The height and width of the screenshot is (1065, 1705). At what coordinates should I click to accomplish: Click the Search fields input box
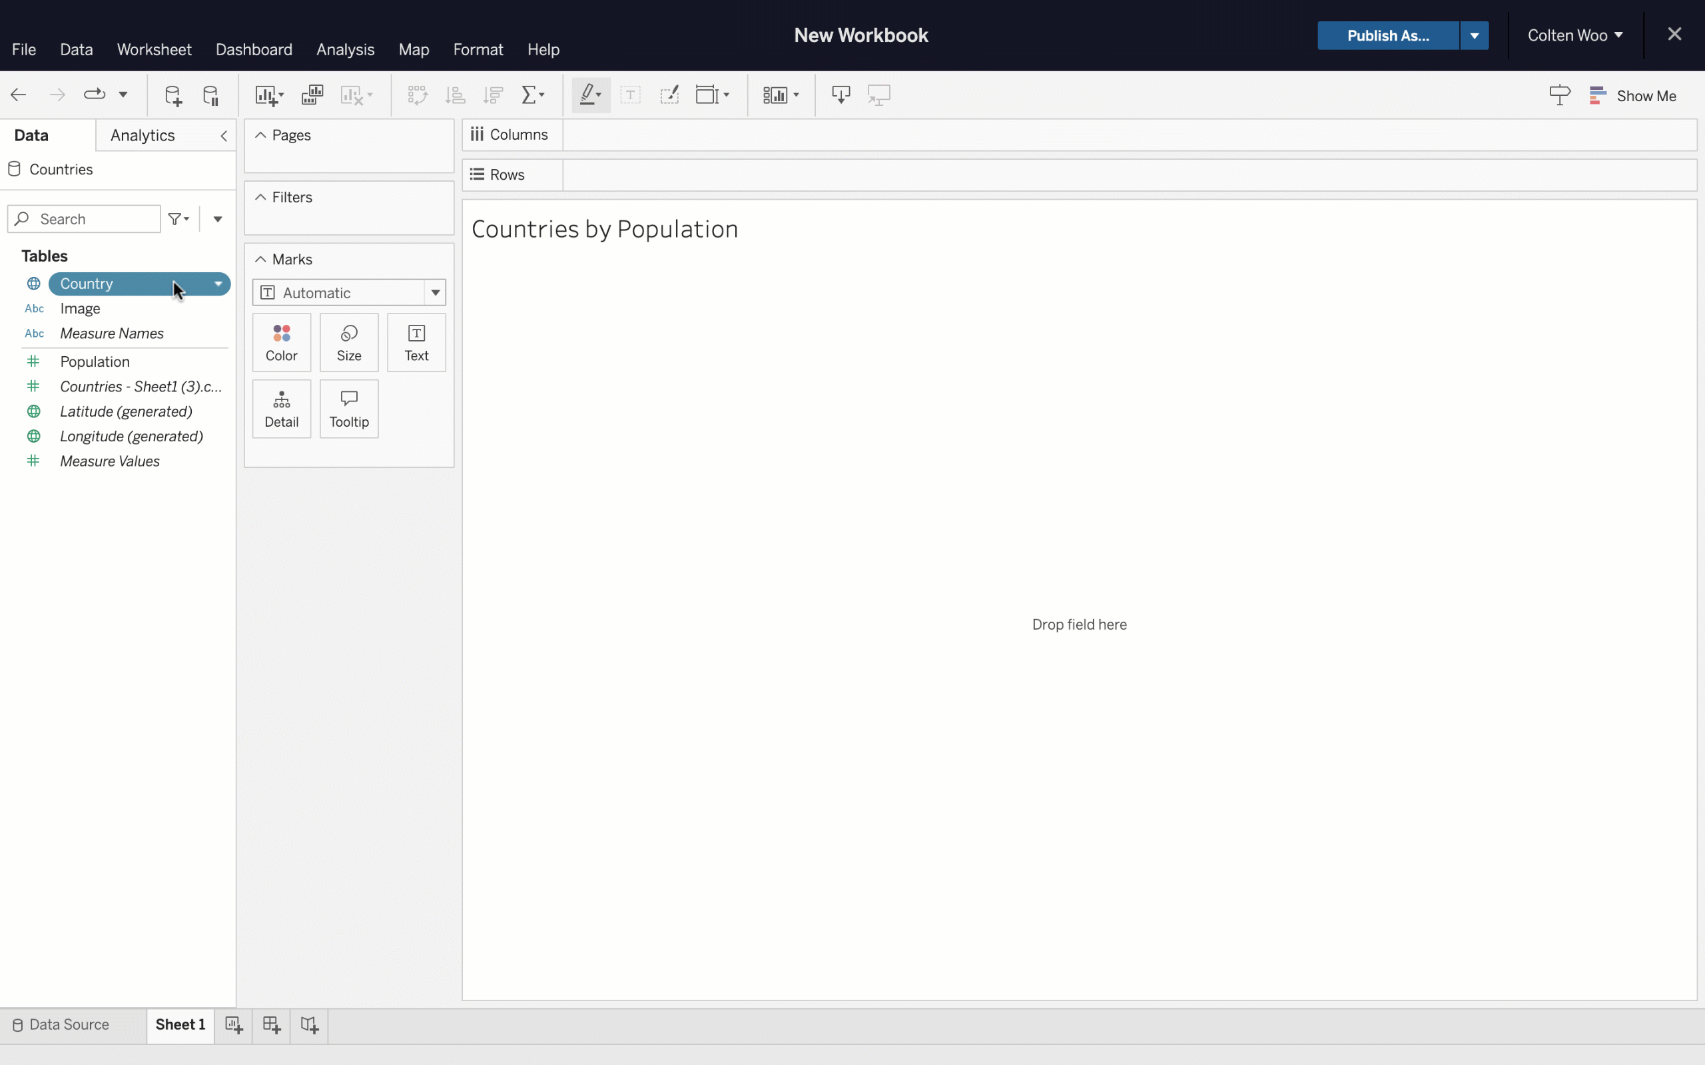click(x=83, y=218)
